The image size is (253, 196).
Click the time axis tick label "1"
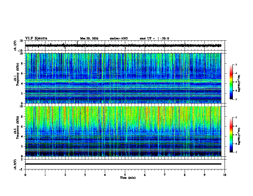pos(45,175)
